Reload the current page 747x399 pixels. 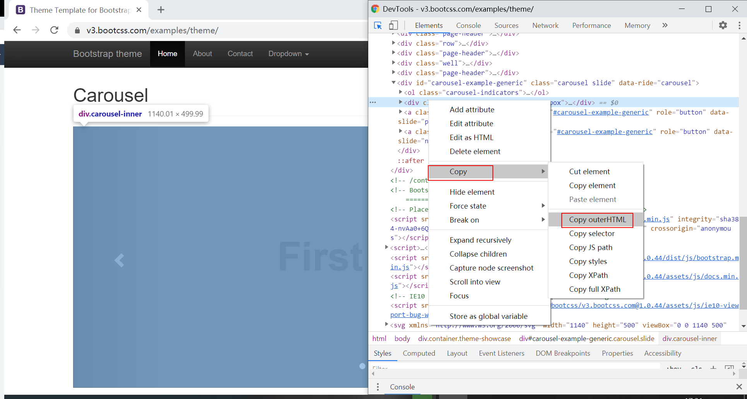[x=55, y=30]
